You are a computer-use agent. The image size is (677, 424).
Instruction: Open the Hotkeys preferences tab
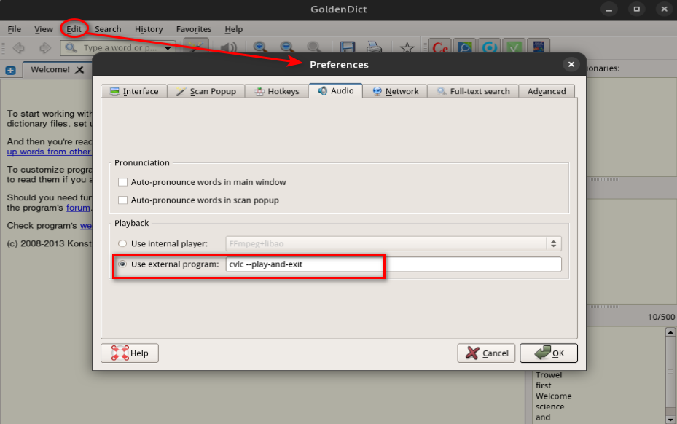click(277, 91)
